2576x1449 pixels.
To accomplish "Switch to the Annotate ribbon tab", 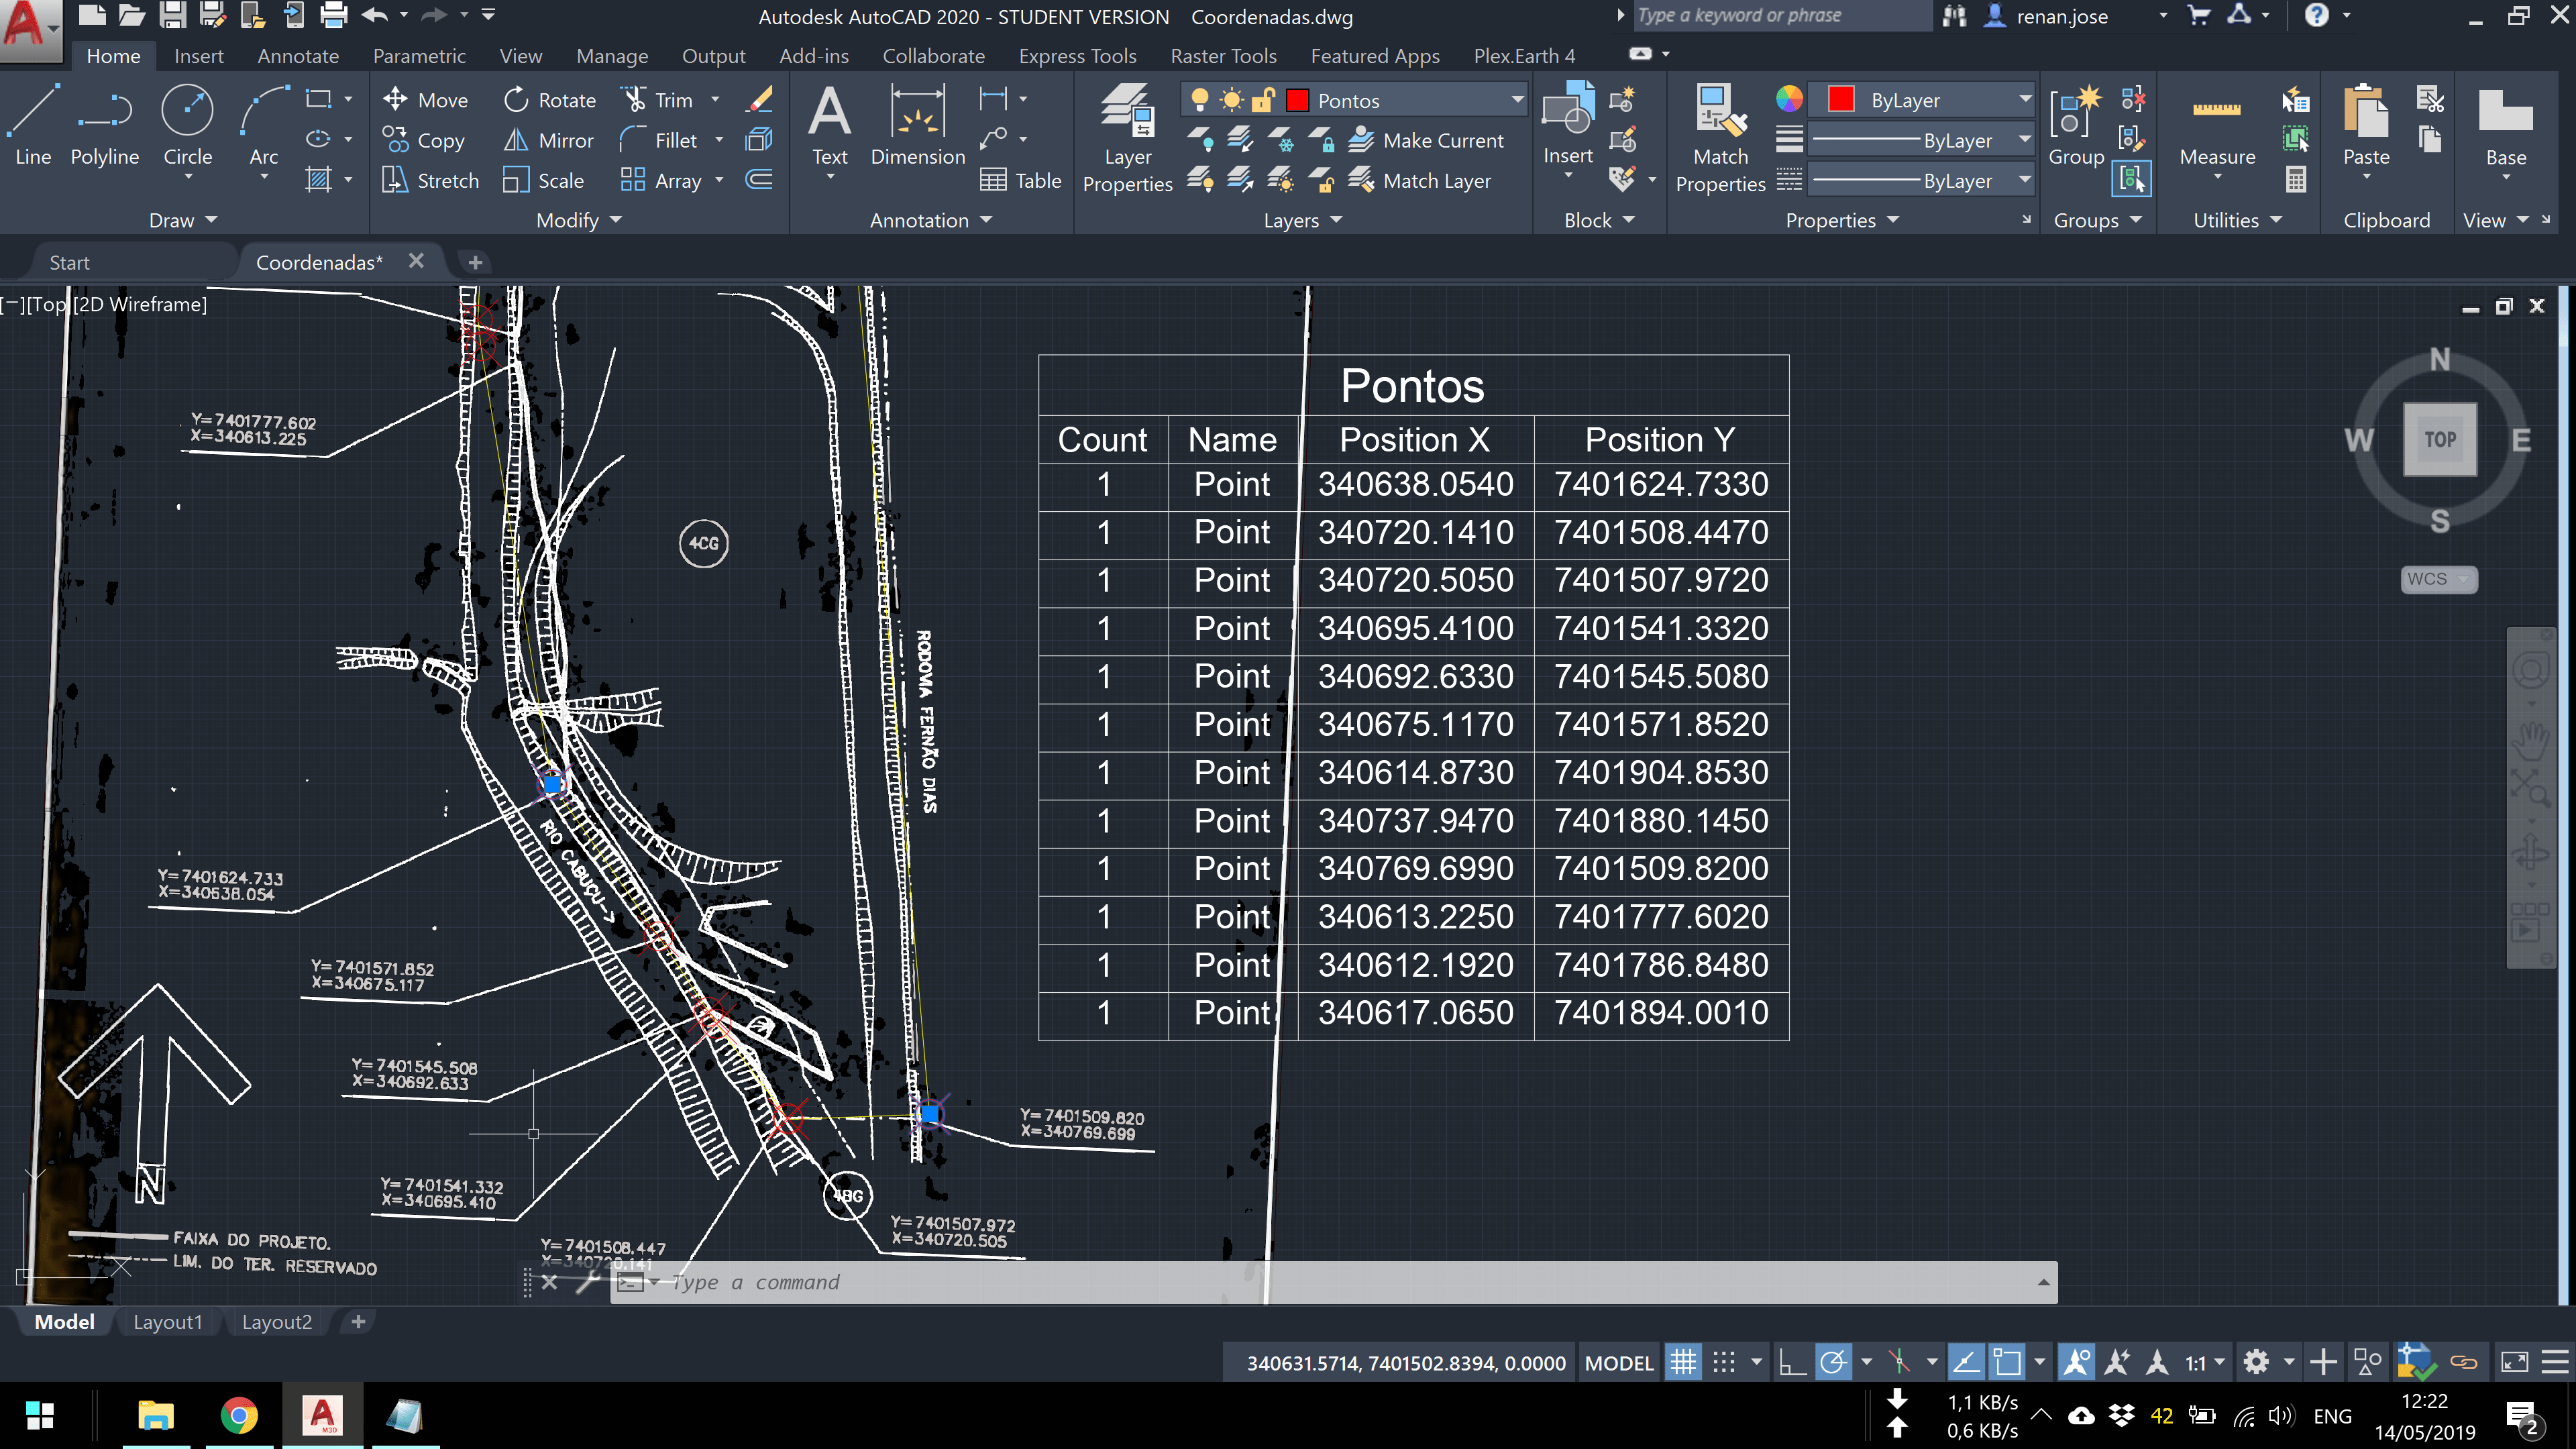I will tap(298, 56).
